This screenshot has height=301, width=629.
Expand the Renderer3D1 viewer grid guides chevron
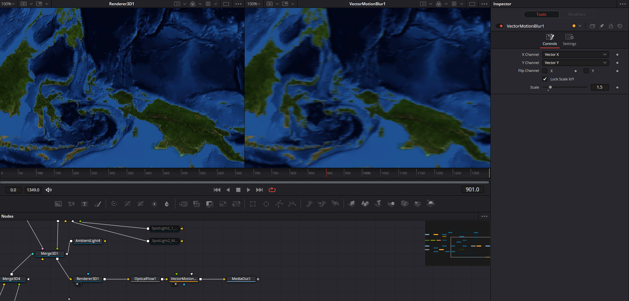point(215,4)
